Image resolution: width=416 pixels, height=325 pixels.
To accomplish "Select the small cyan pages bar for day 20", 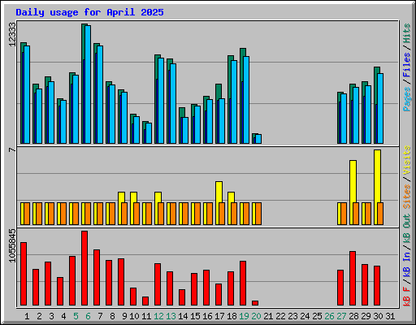I will coord(258,139).
